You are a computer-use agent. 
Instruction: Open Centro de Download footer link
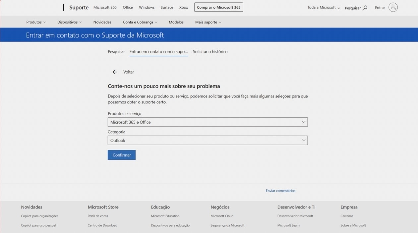102,225
